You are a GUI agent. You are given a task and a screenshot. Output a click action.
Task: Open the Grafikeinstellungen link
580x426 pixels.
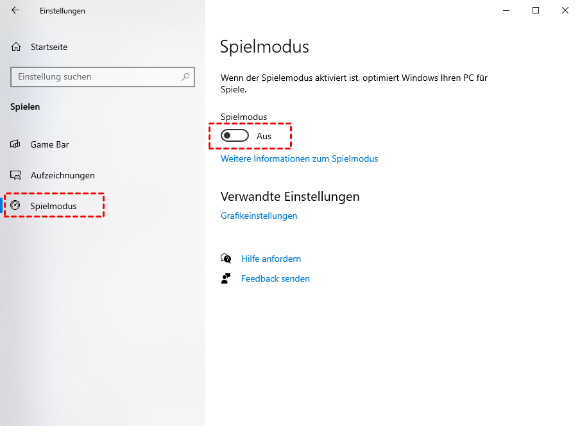point(259,216)
